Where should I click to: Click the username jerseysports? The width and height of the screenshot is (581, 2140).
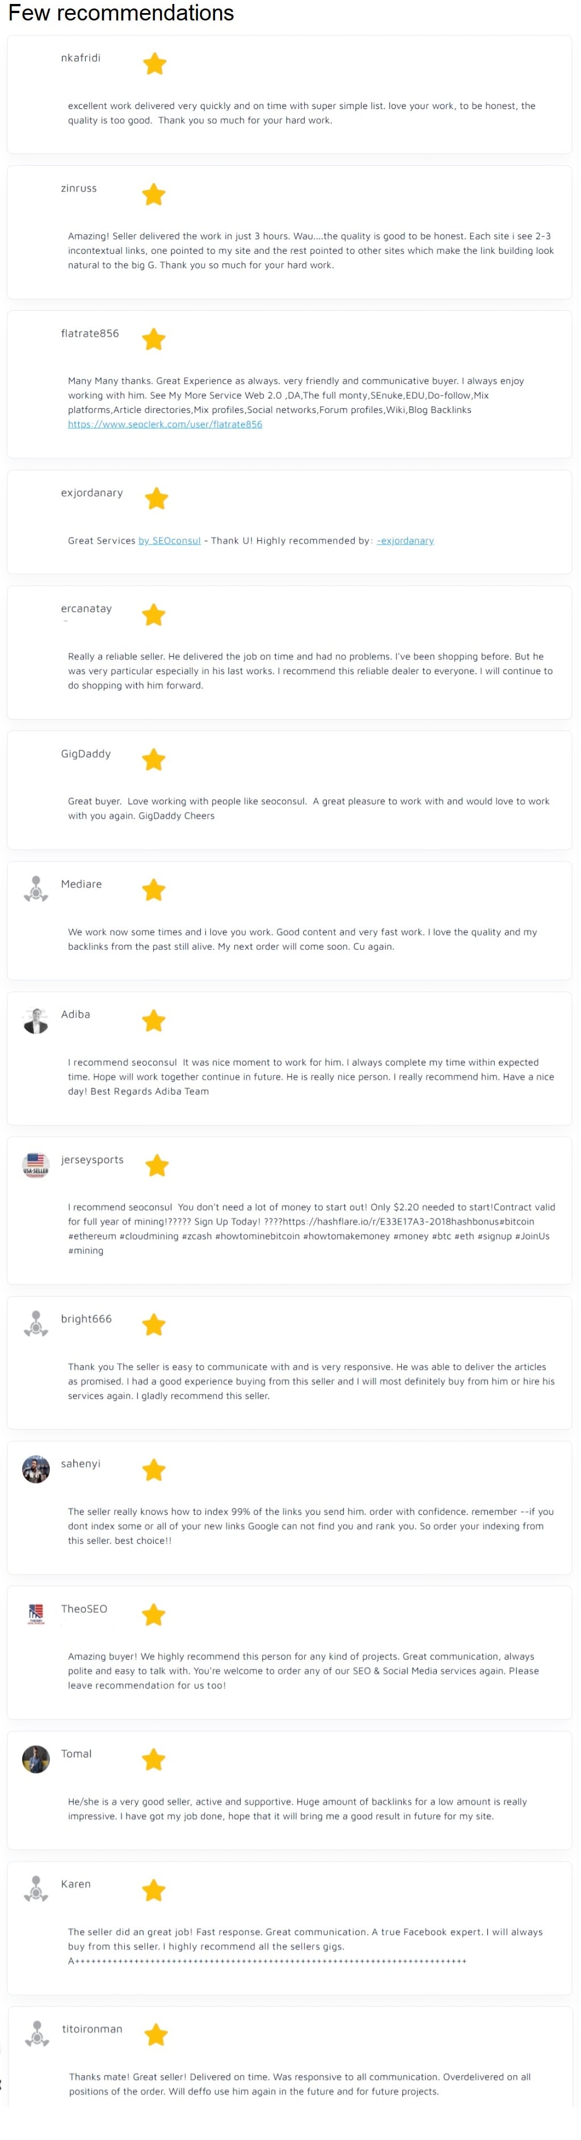pyautogui.click(x=92, y=1159)
